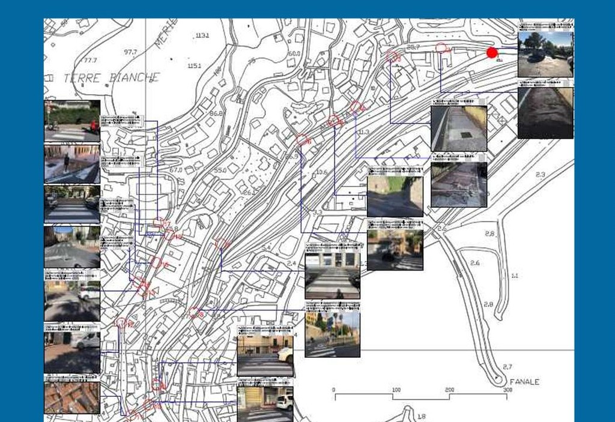Open the damaged pavement photo below the drain grate photo

click(x=459, y=185)
